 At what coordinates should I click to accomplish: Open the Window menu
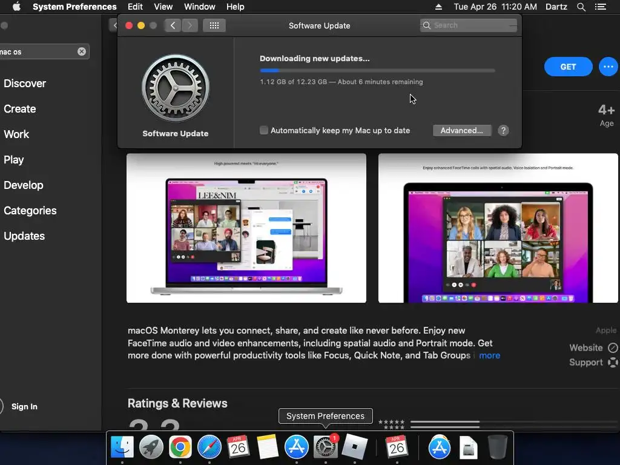coord(200,7)
